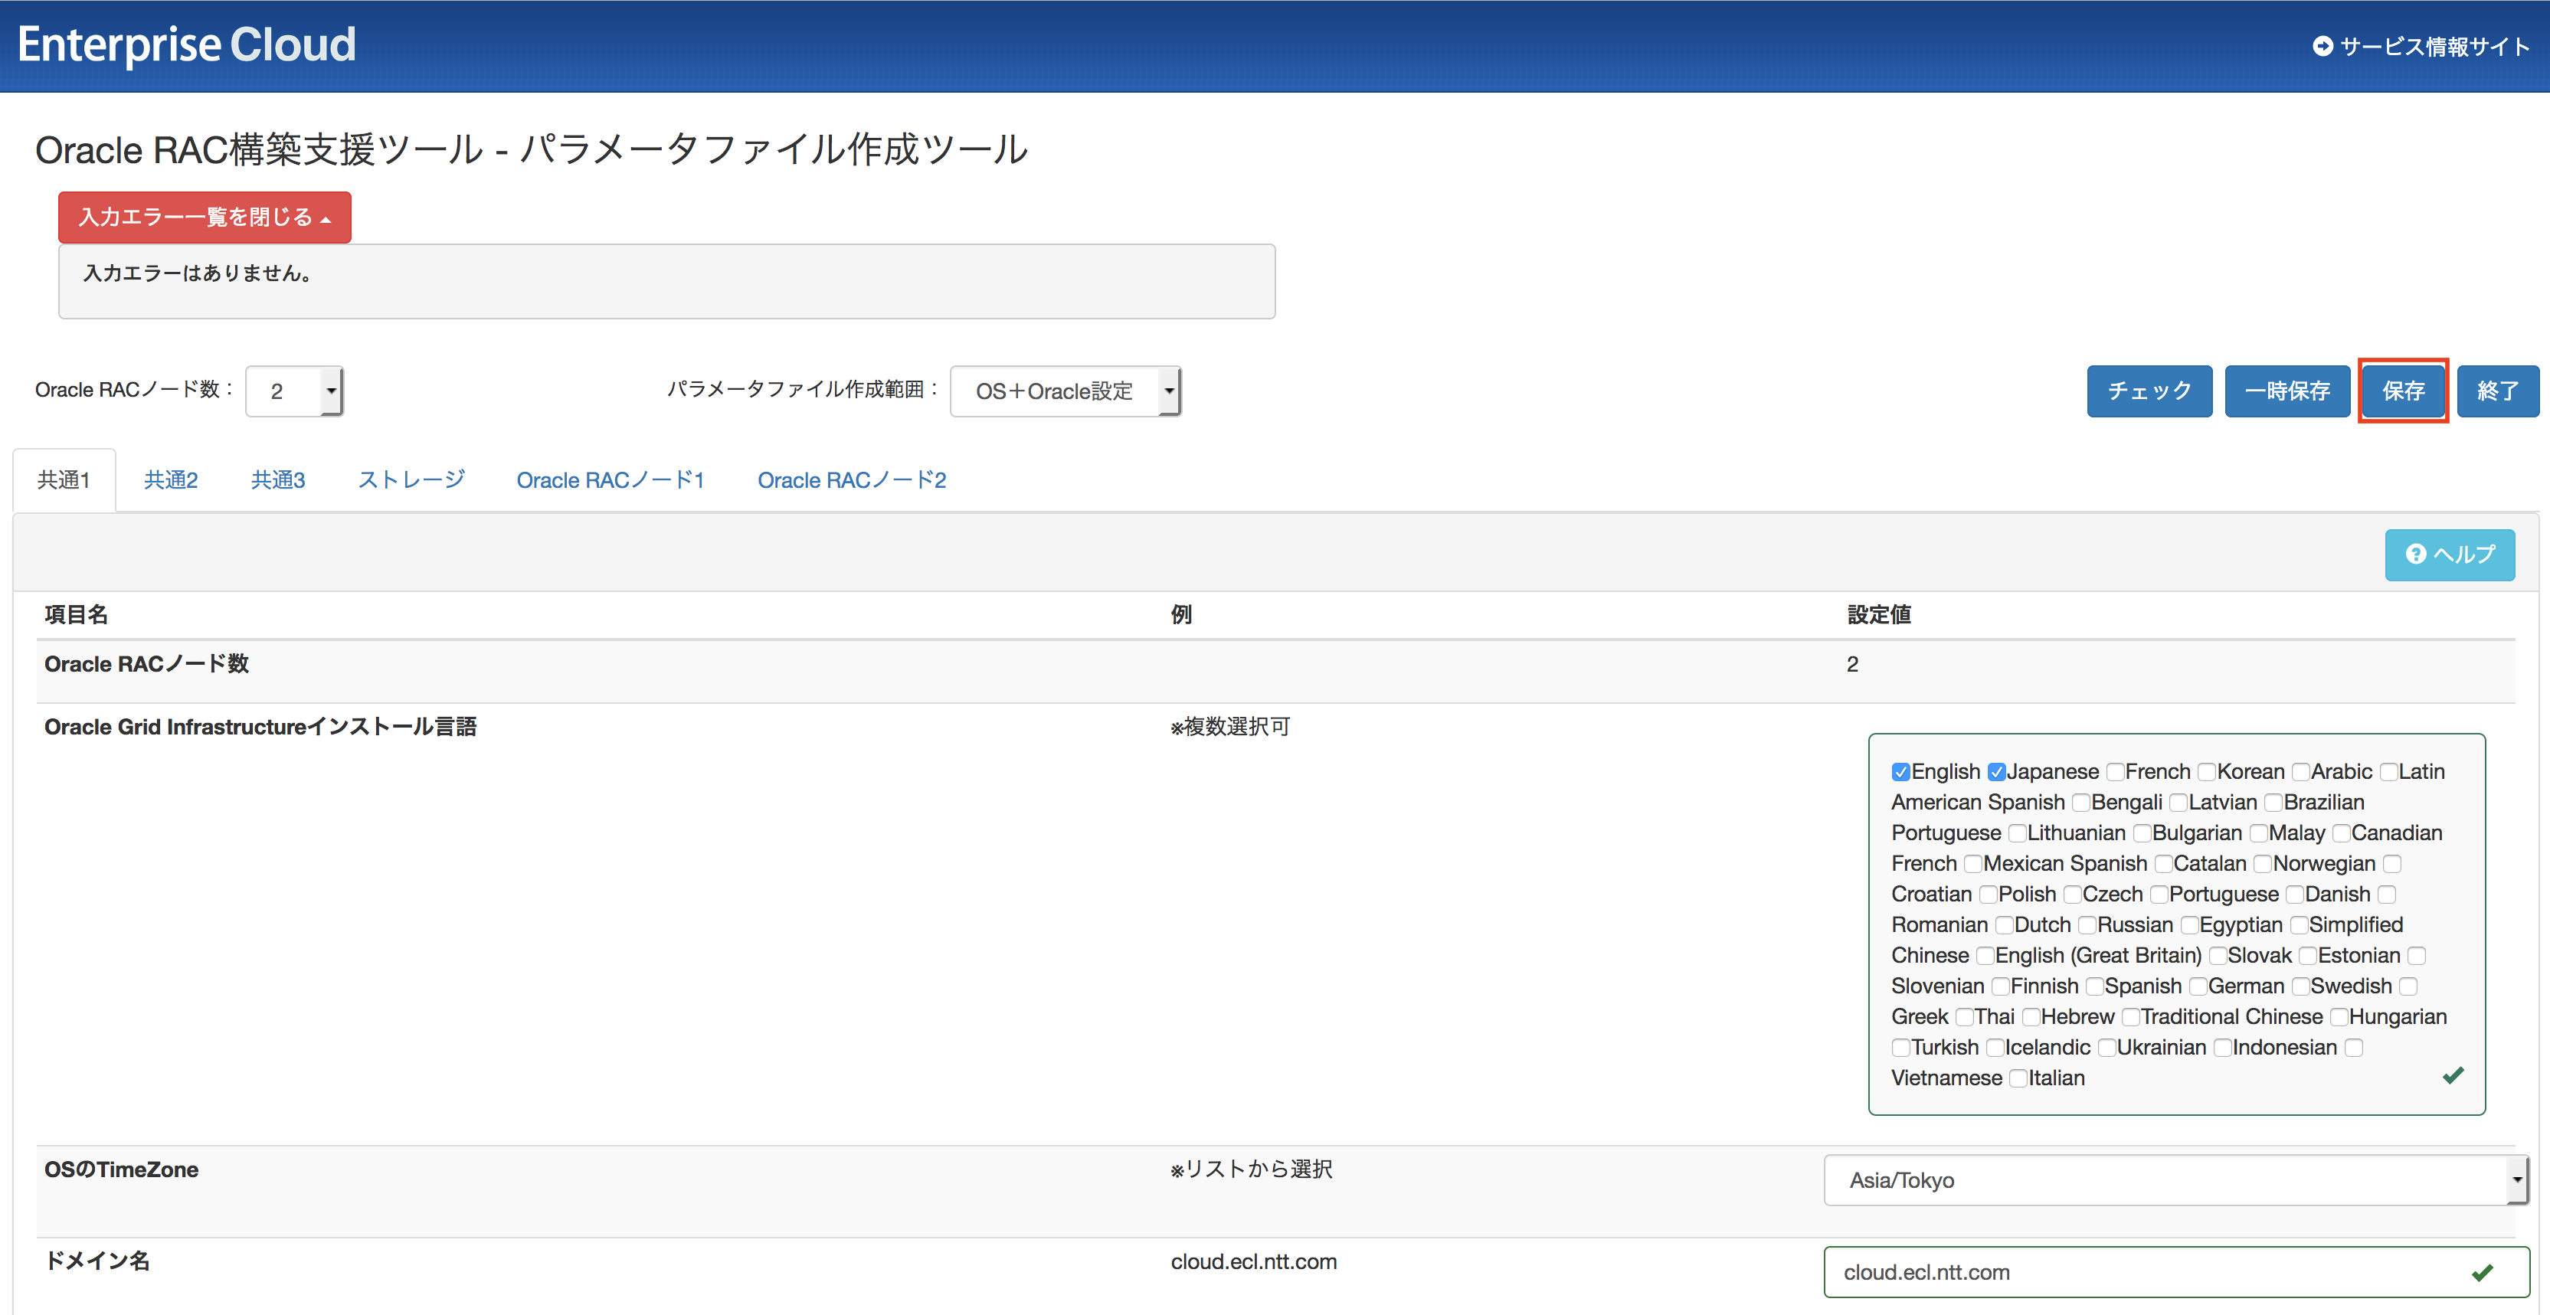The image size is (2550, 1315).
Task: Click the Enterprise Cloud logo
Action: [x=186, y=44]
